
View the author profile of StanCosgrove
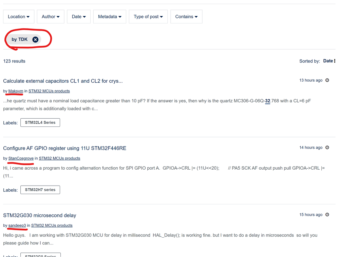click(x=21, y=158)
